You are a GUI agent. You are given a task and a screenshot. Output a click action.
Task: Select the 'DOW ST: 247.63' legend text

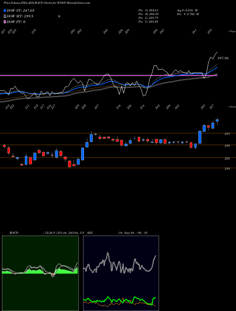click(20, 10)
